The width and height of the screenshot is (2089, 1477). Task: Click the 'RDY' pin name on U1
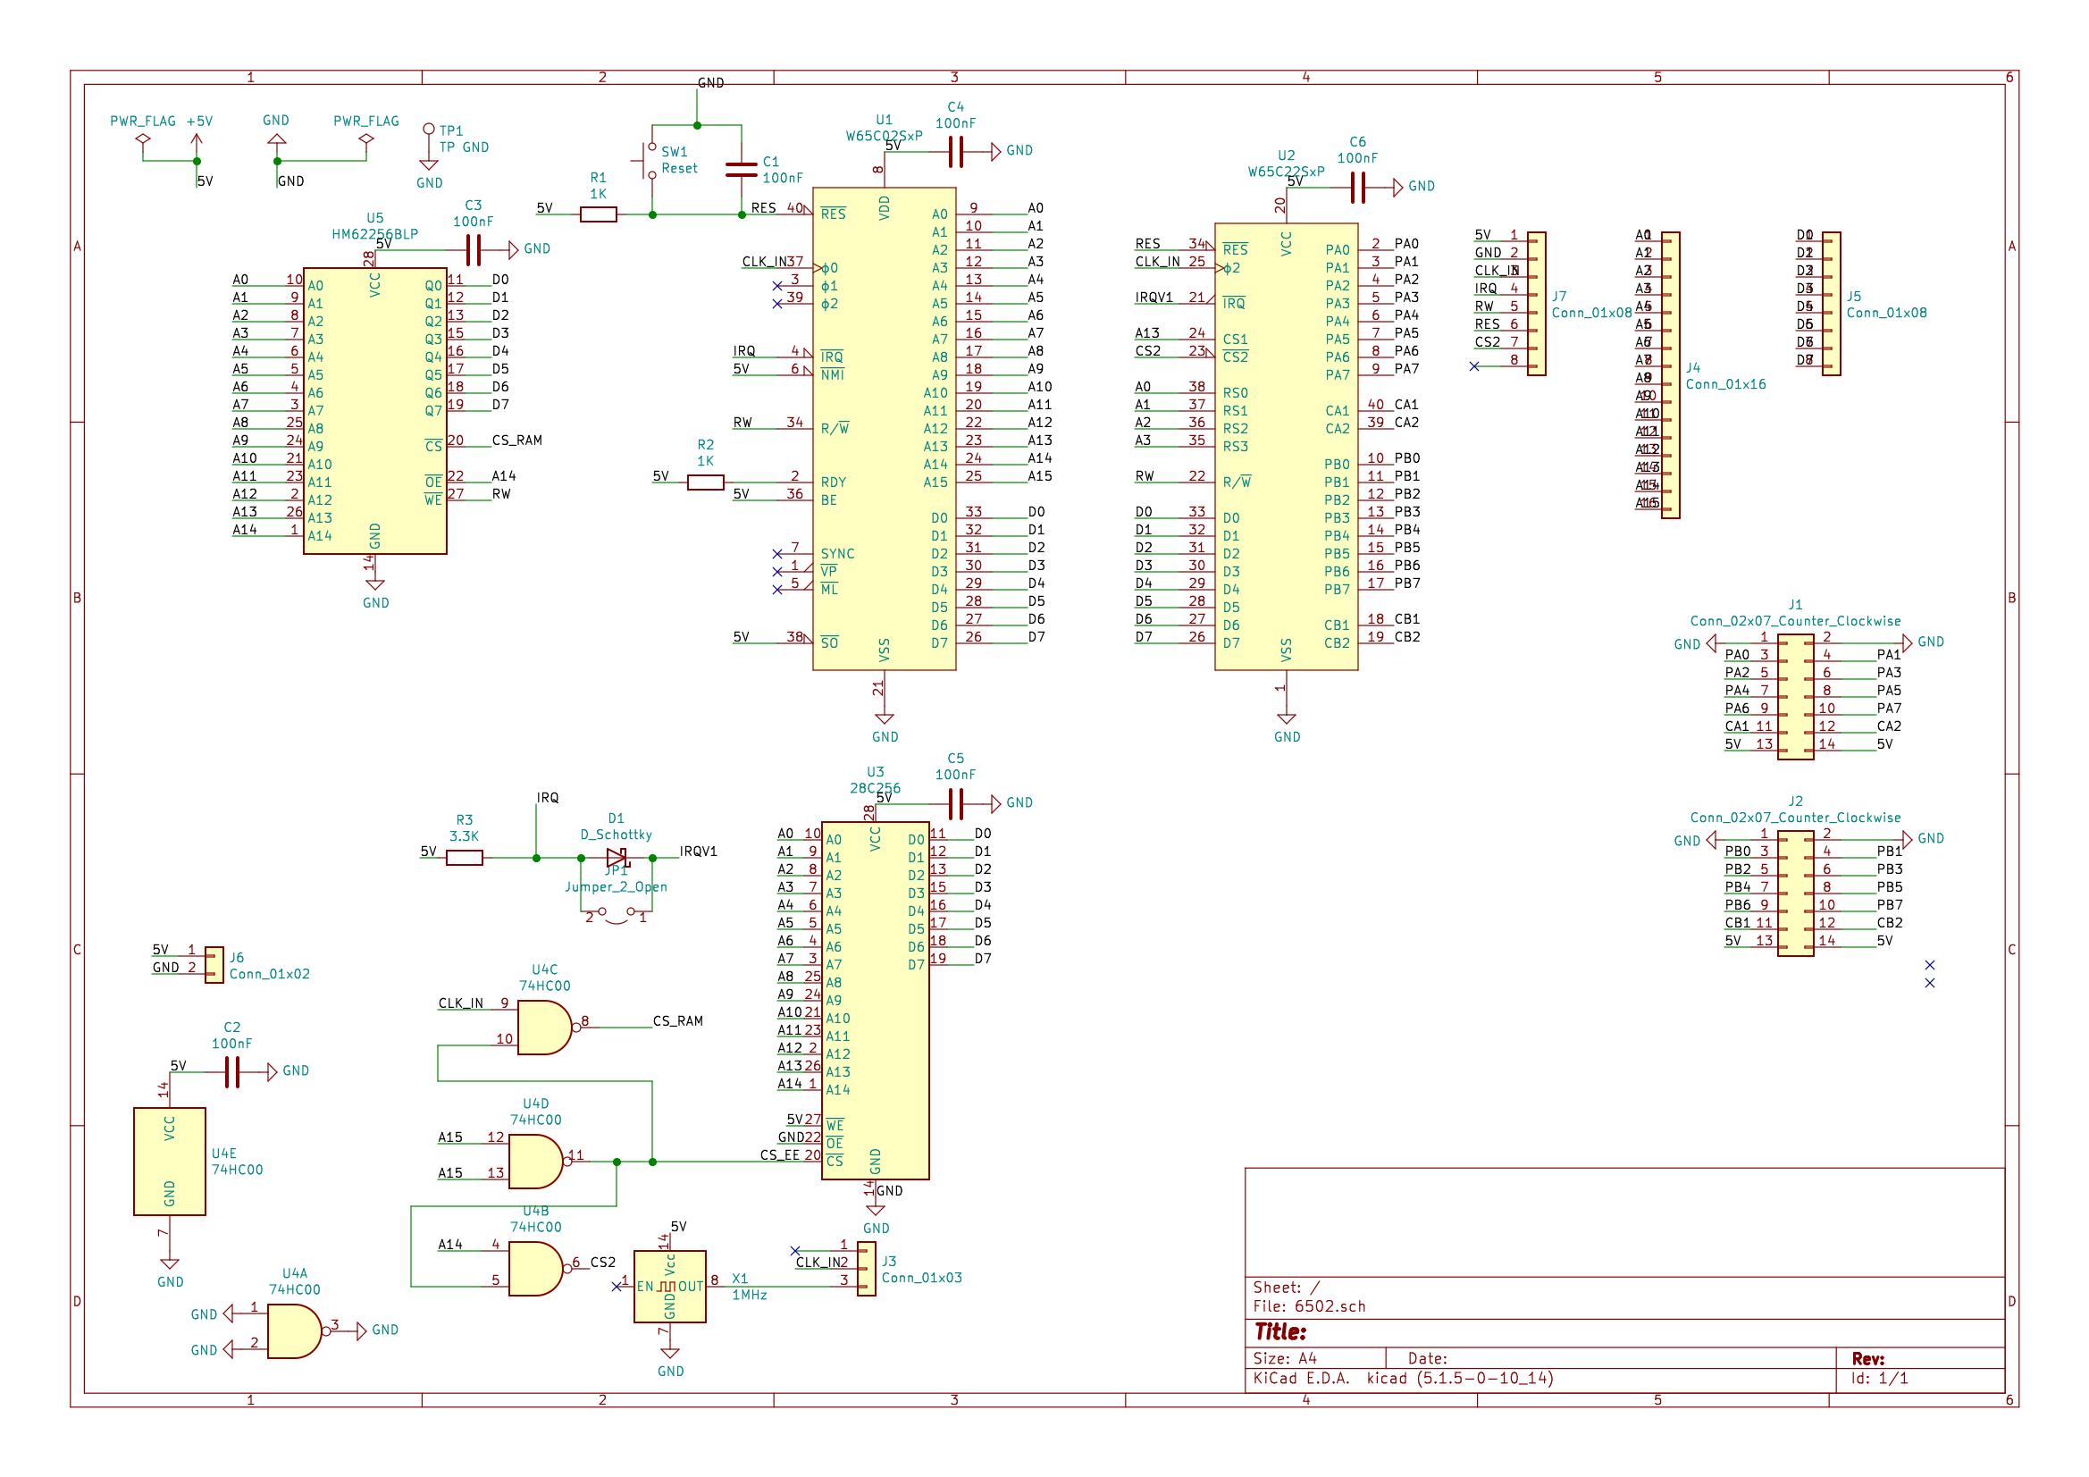(x=833, y=483)
